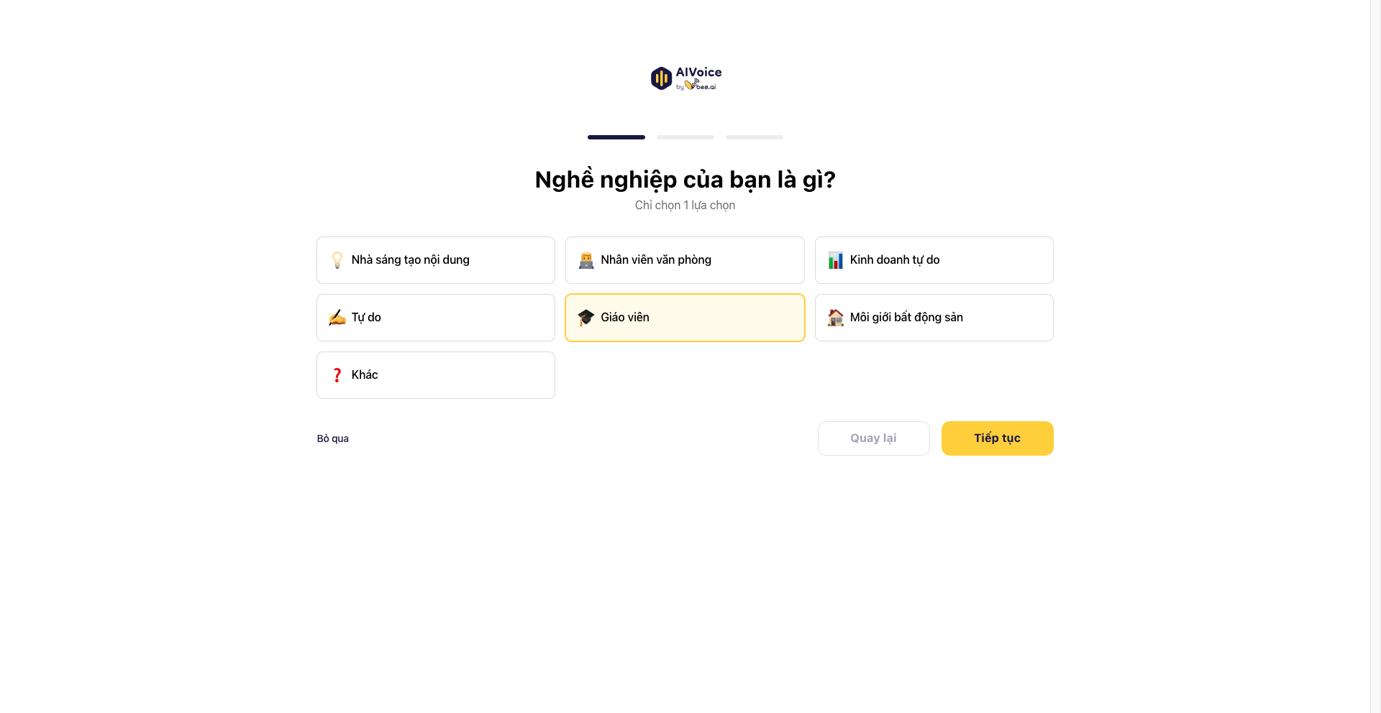Image resolution: width=1381 pixels, height=713 pixels.
Task: Click the Tiếp tục button
Action: point(997,438)
